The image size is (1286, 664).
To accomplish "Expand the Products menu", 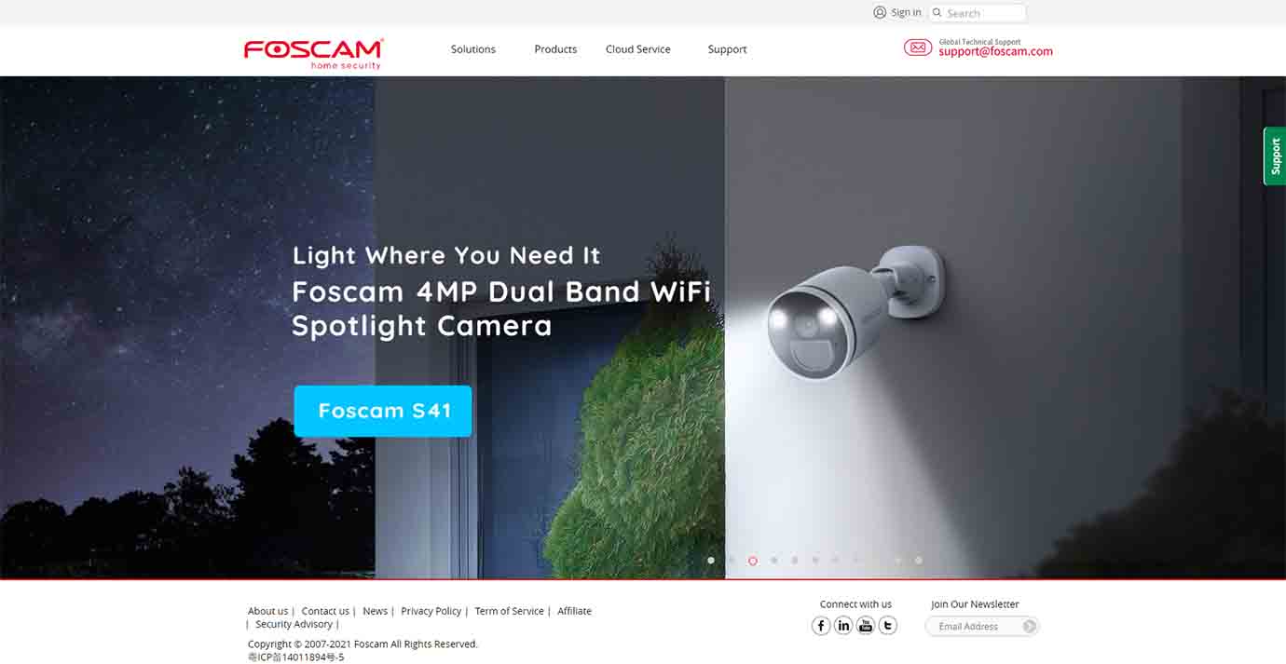I will pyautogui.click(x=555, y=49).
